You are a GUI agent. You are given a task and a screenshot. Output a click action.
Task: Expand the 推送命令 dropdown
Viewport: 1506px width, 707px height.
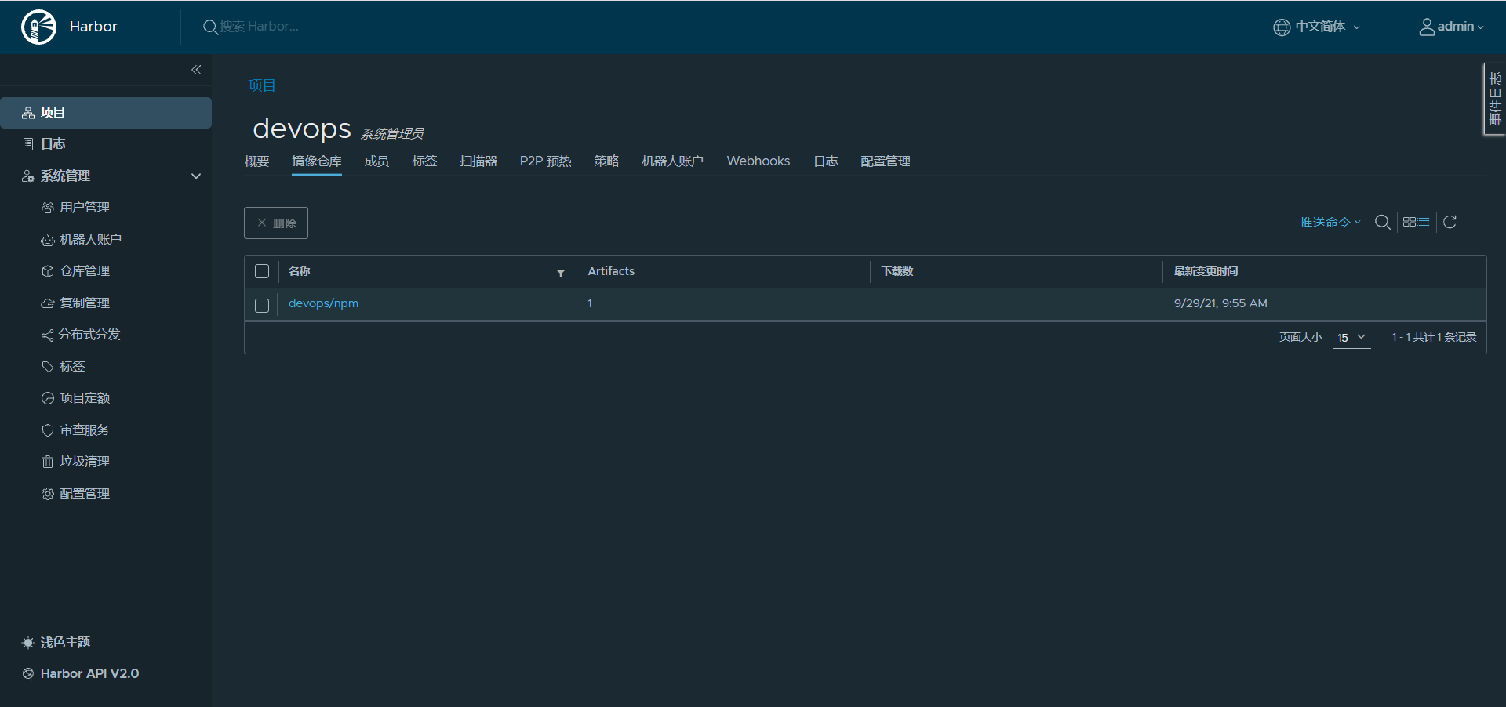pyautogui.click(x=1330, y=223)
